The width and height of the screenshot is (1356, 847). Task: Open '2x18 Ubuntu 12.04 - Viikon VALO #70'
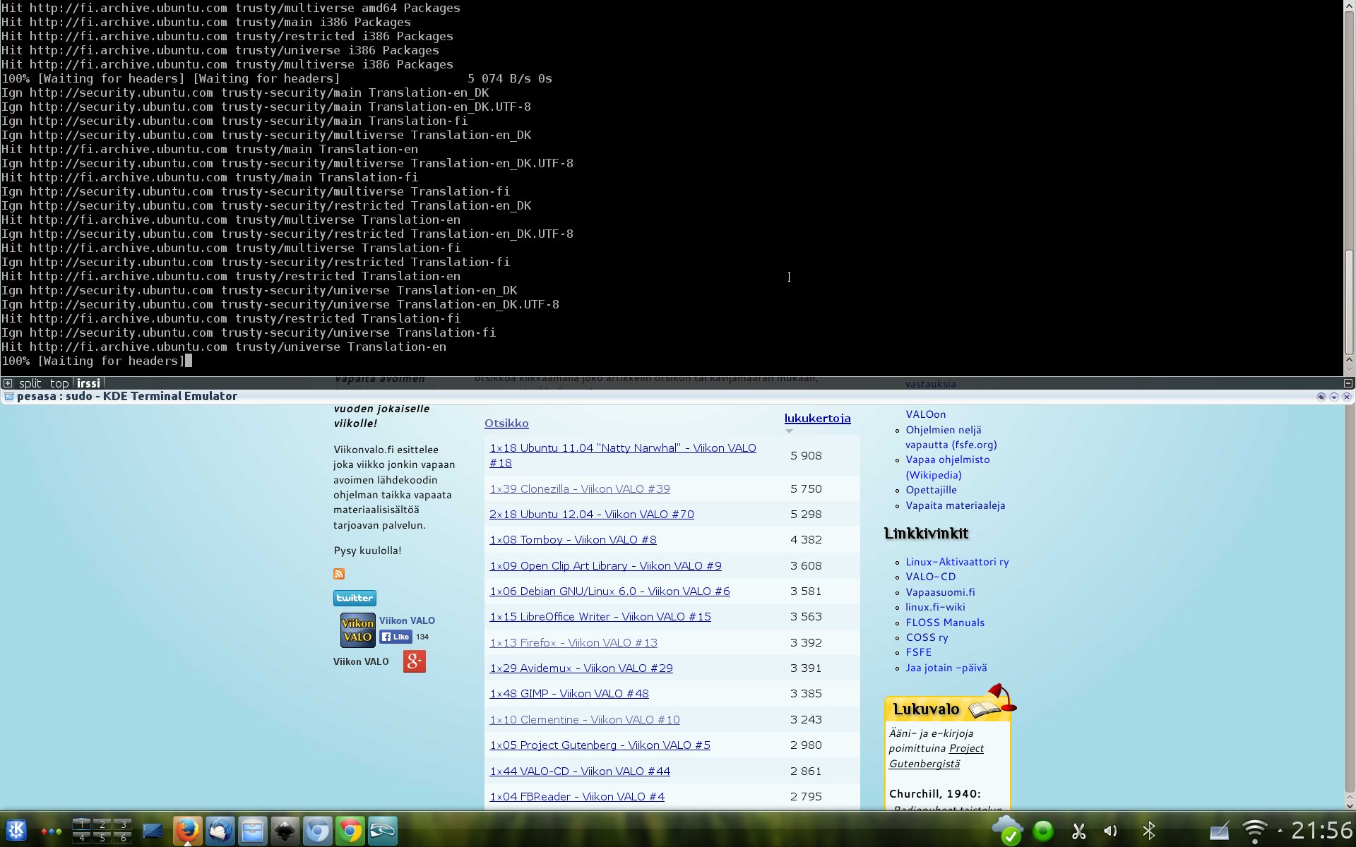[592, 515]
